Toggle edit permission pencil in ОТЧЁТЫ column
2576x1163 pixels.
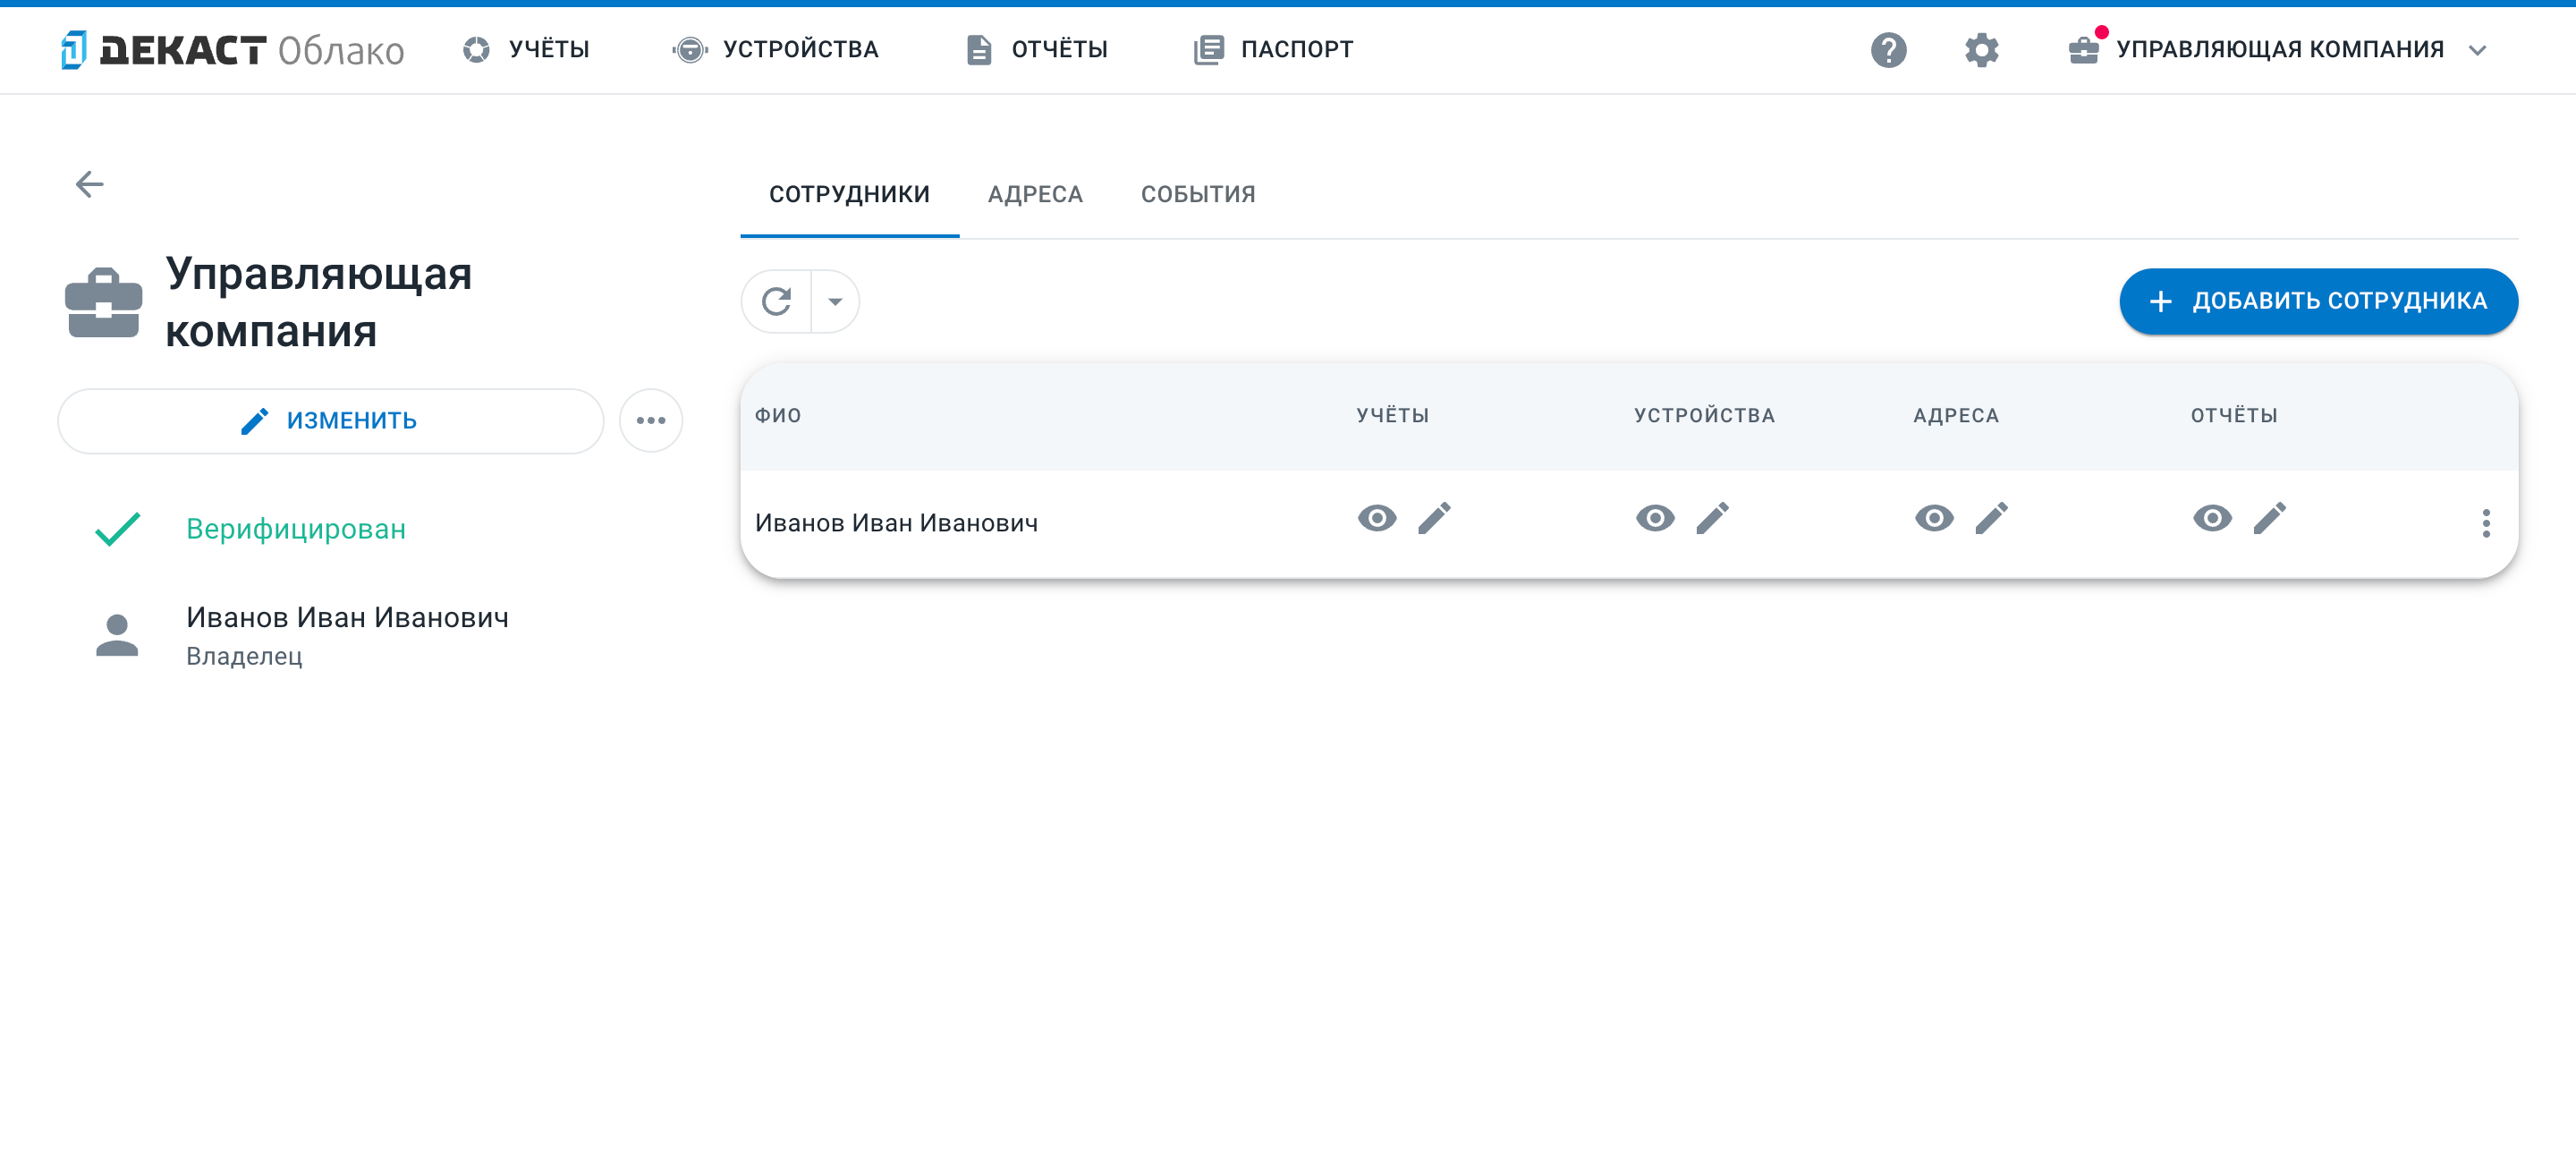click(2269, 518)
